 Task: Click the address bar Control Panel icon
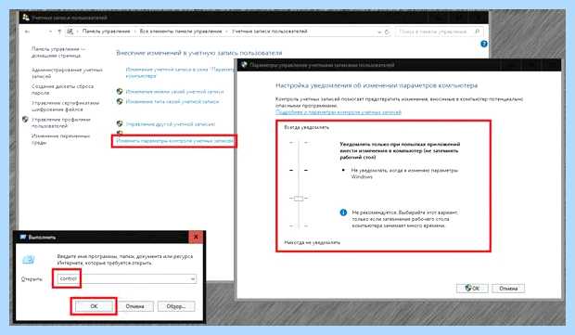[x=70, y=32]
